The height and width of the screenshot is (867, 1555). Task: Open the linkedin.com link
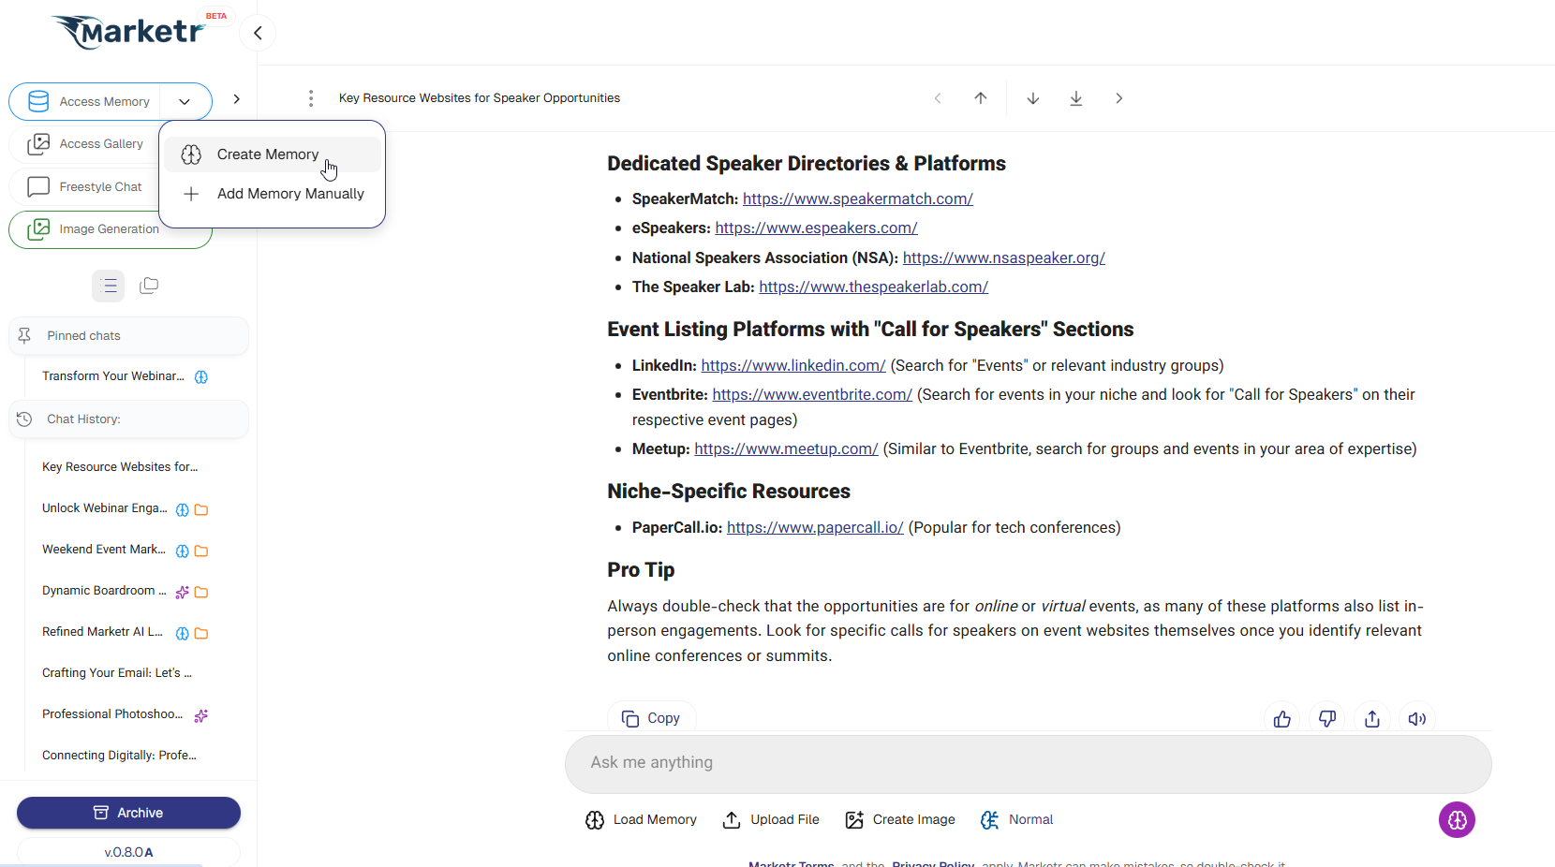pos(793,366)
